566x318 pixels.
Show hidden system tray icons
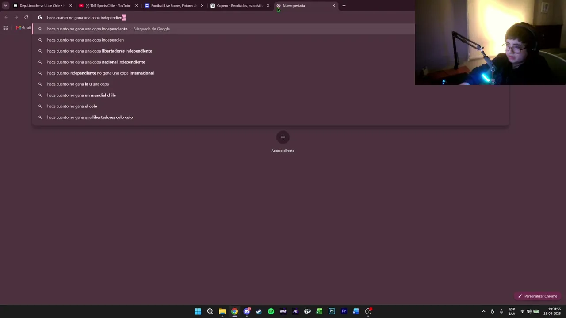pyautogui.click(x=484, y=311)
